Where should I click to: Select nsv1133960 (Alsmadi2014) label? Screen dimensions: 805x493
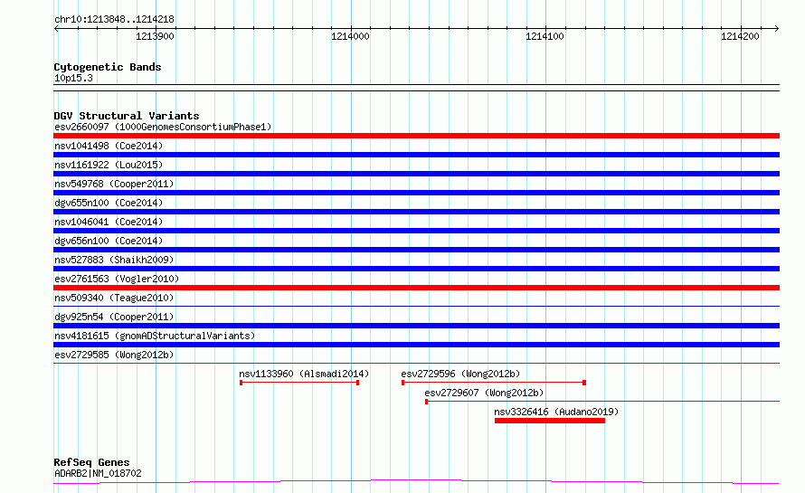pyautogui.click(x=304, y=374)
